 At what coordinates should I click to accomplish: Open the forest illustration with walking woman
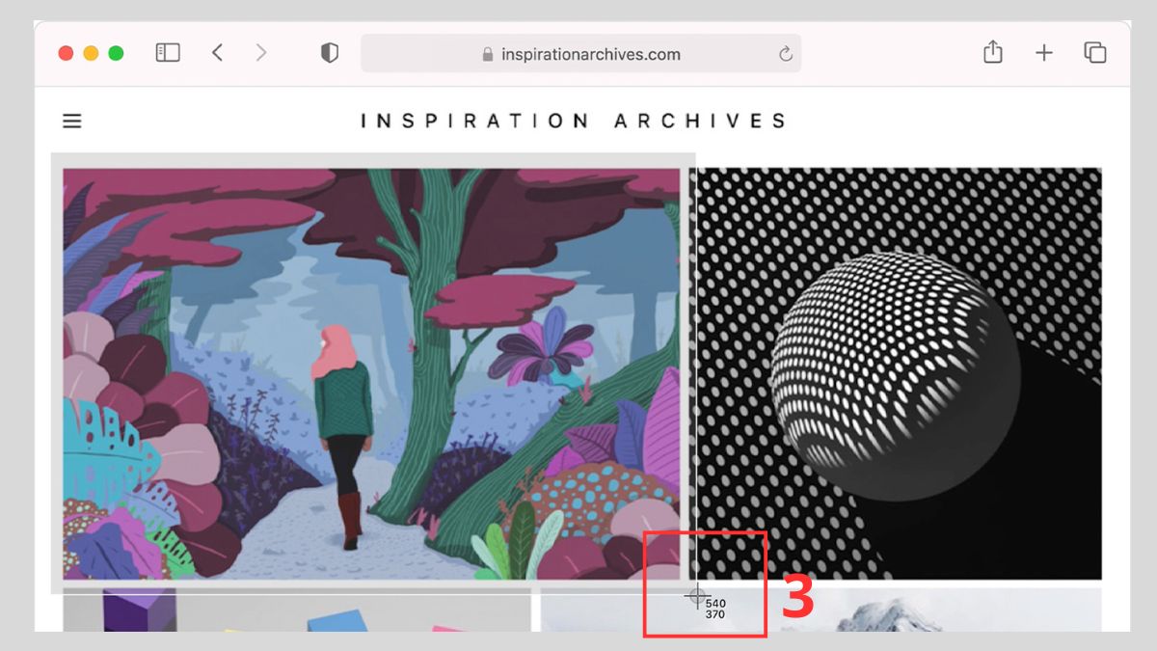click(371, 374)
